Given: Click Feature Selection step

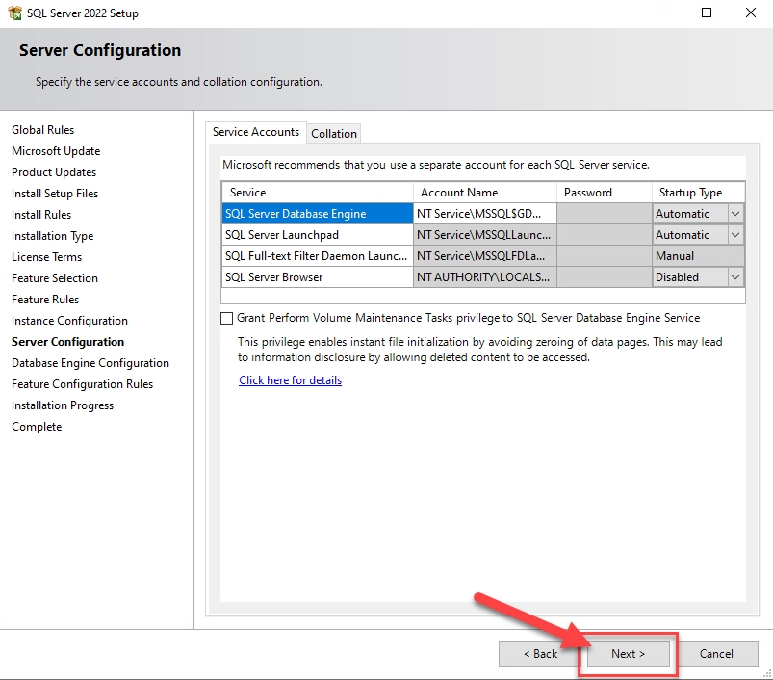Looking at the screenshot, I should coord(55,278).
